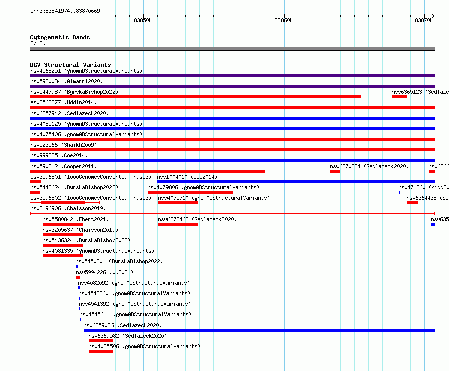Click the 83850k ruler tick label
This screenshot has height=371, width=449.
pyautogui.click(x=143, y=20)
